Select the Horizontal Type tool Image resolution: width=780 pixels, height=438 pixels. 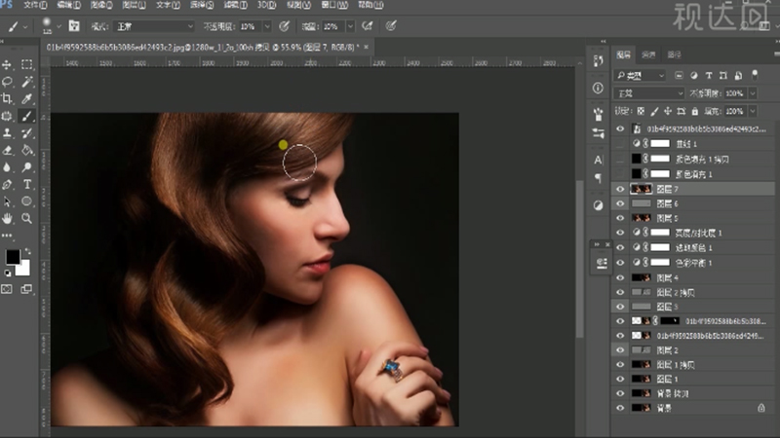[27, 184]
